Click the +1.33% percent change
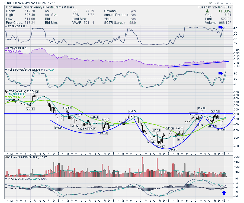The image size is (244, 203). (x=224, y=11)
